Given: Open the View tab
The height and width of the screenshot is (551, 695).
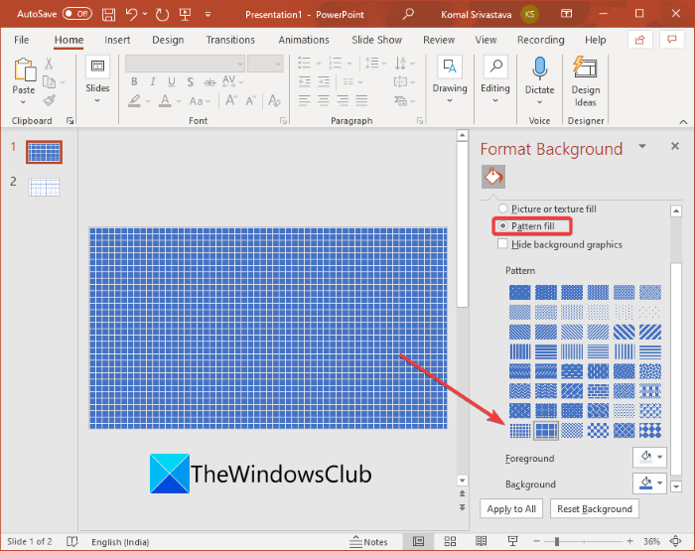Looking at the screenshot, I should coord(486,40).
